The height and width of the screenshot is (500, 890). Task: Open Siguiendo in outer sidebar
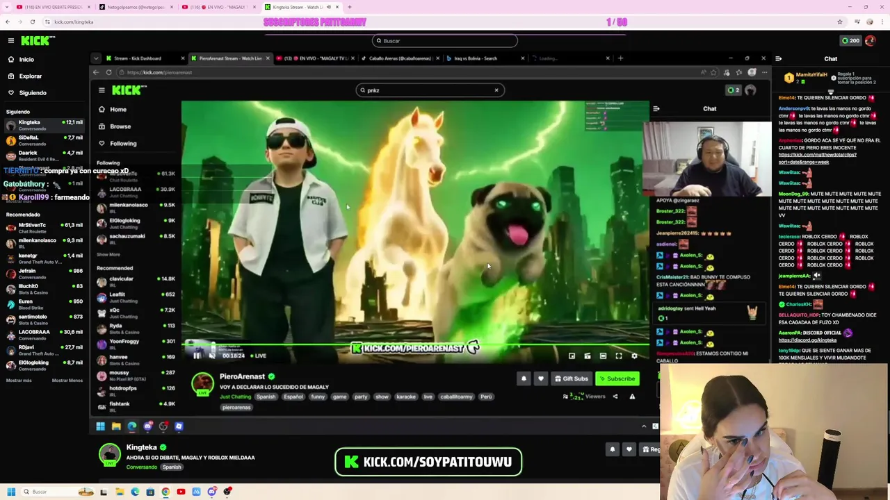[x=33, y=93]
